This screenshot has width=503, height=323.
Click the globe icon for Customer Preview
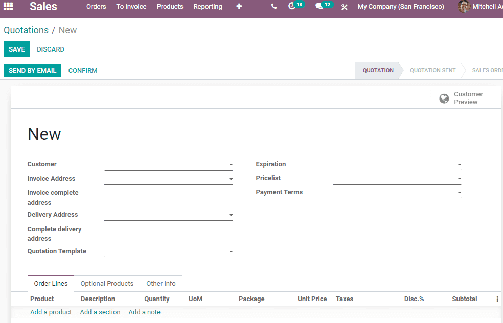[x=444, y=98]
